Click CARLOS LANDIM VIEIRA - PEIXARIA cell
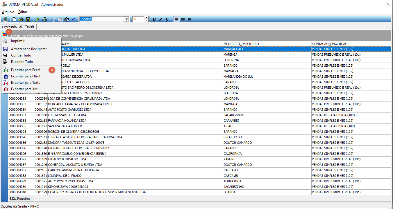393x209 pixels. (x=135, y=170)
